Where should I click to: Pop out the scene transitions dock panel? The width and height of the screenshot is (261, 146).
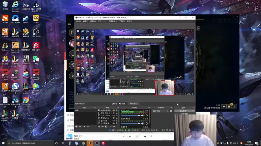click(x=172, y=108)
